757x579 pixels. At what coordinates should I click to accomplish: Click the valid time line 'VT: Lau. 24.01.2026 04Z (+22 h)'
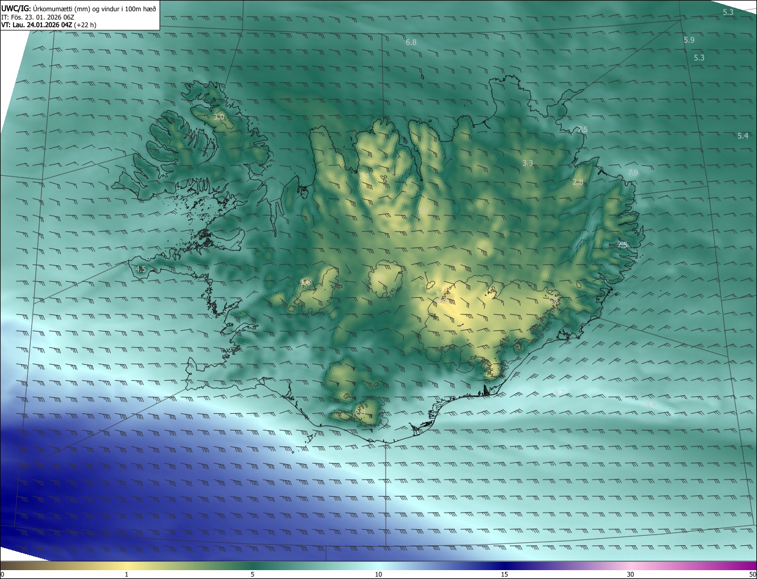[x=48, y=25]
